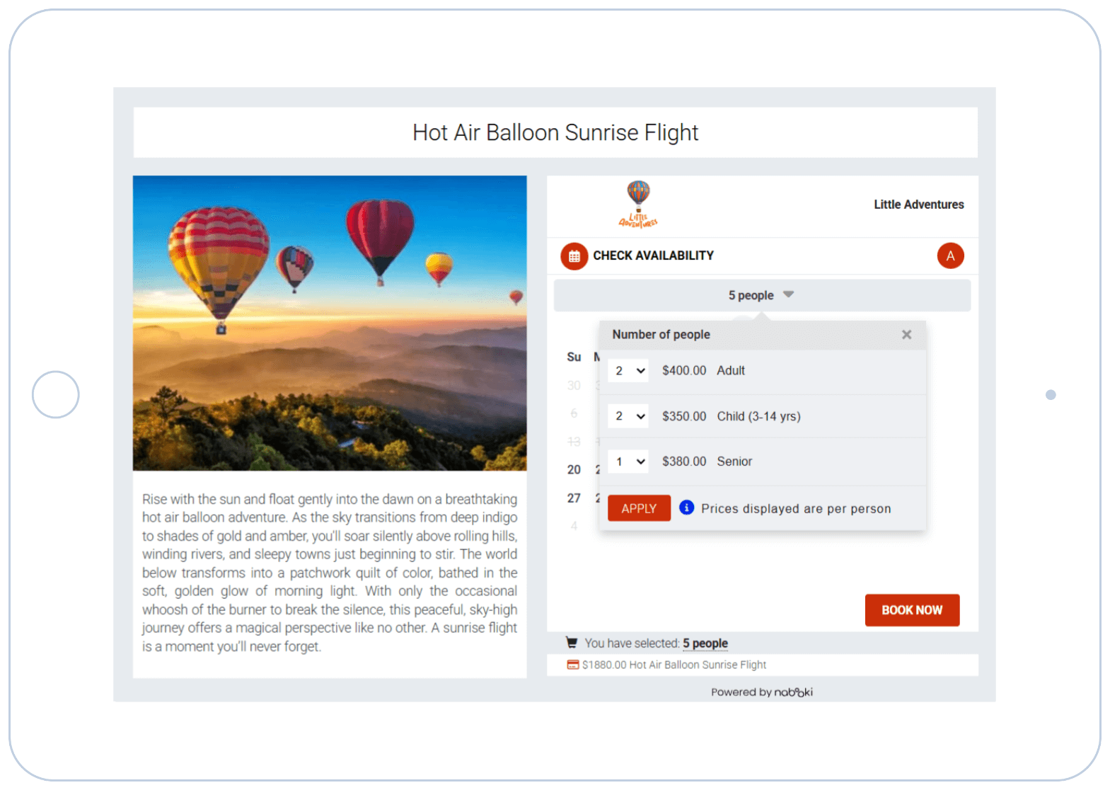
Task: Click the tablet home button circle
Action: (x=55, y=394)
